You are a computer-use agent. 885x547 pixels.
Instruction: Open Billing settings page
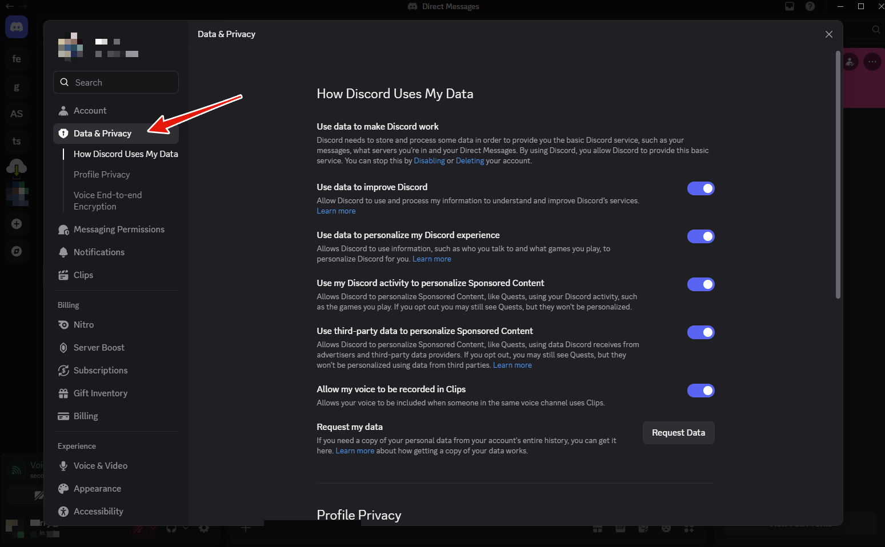click(x=116, y=416)
